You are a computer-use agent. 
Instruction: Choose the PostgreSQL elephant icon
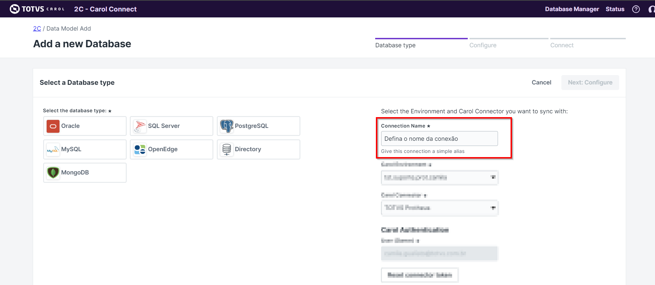(x=227, y=126)
